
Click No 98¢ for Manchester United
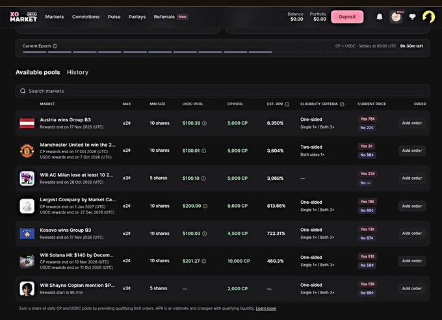coord(367,155)
